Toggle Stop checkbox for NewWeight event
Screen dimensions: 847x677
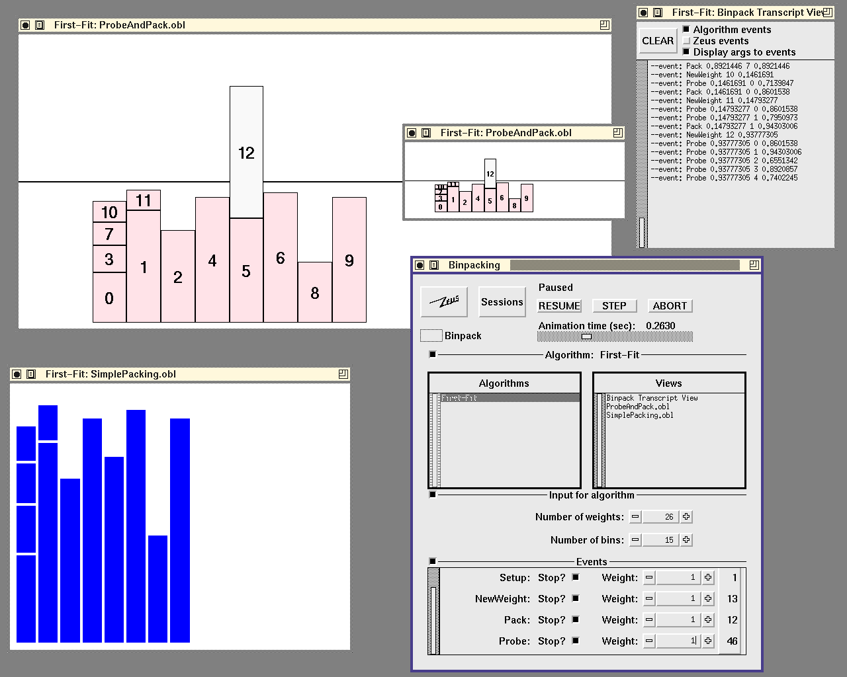coord(576,598)
